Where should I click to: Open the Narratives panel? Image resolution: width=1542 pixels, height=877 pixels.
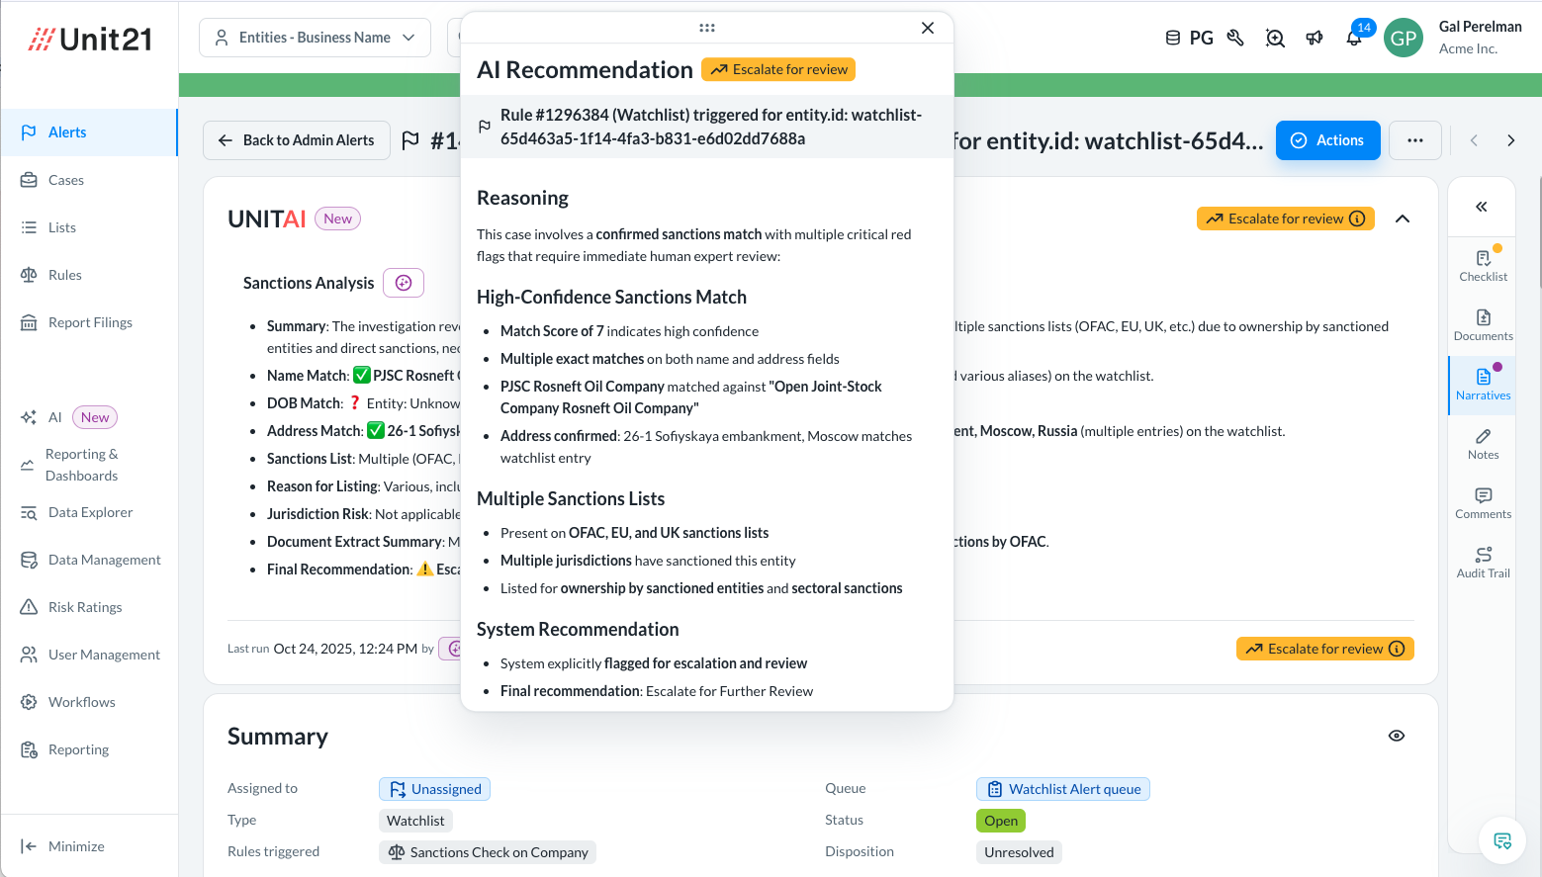pos(1484,384)
